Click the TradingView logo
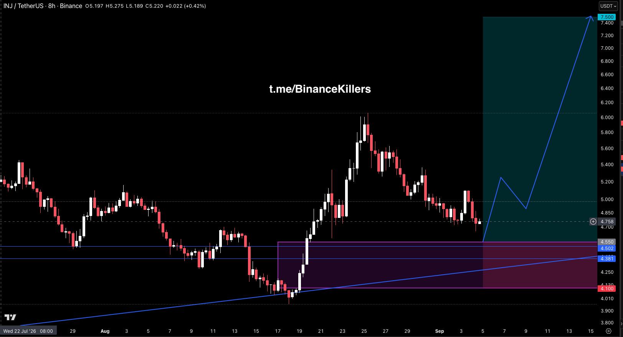Viewport: 623px width, 337px height. tap(10, 317)
